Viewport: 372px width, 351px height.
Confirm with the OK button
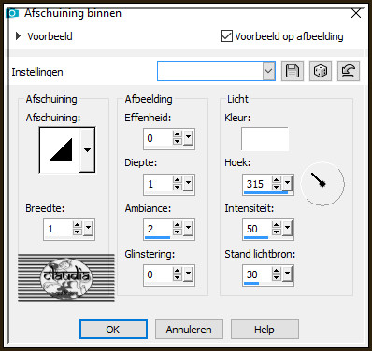113,330
